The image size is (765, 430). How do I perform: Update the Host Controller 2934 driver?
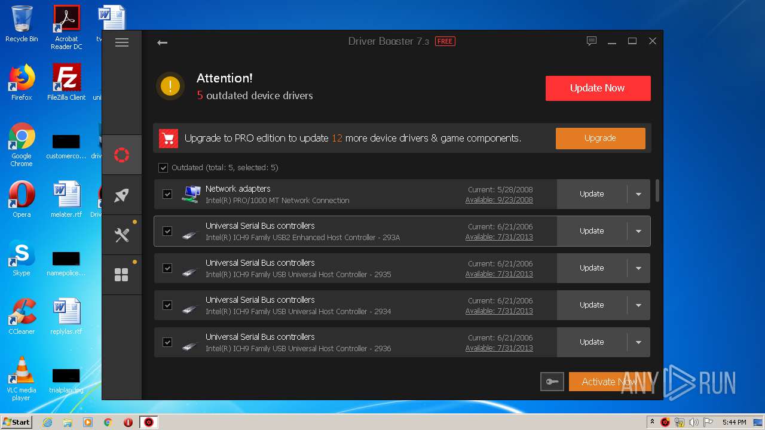tap(592, 305)
